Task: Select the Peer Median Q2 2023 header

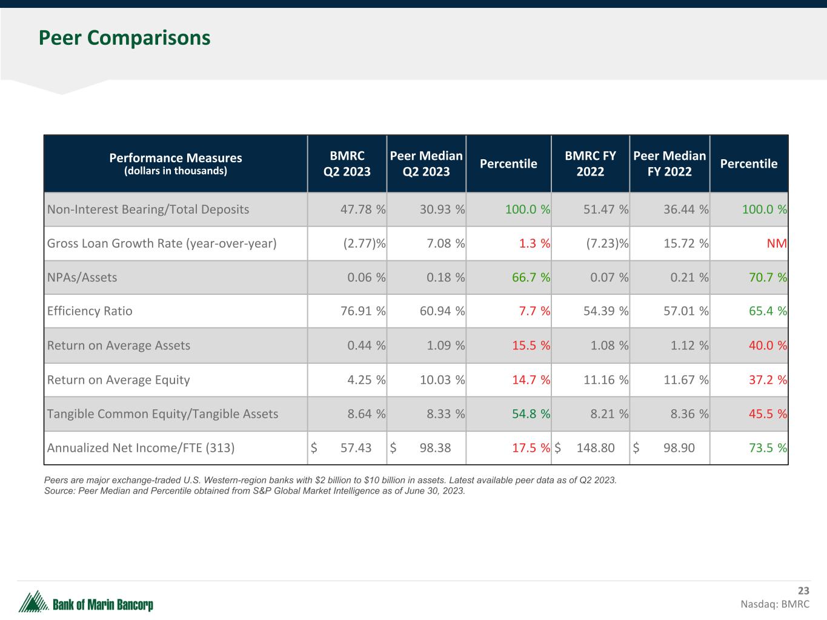Action: 426,163
